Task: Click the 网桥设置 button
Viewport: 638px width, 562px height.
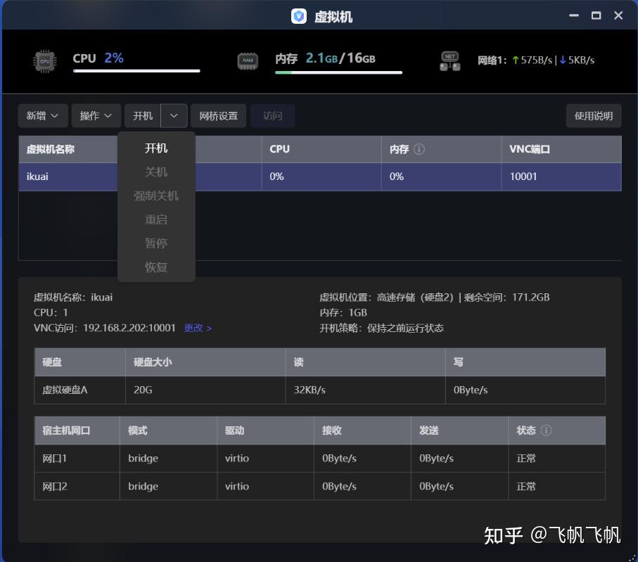Action: pyautogui.click(x=218, y=115)
